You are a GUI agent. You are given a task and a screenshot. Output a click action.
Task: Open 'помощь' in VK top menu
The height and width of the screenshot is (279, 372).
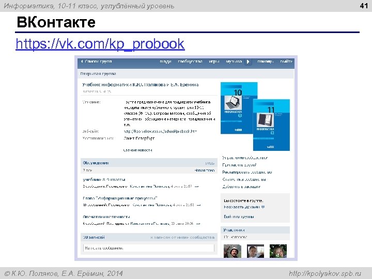(x=266, y=61)
